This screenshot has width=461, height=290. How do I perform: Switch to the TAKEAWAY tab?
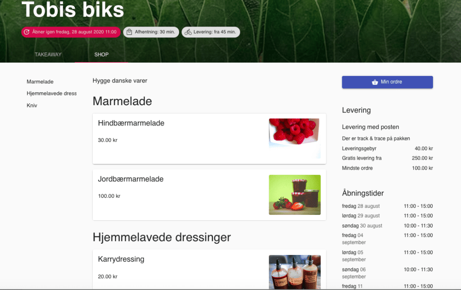48,54
